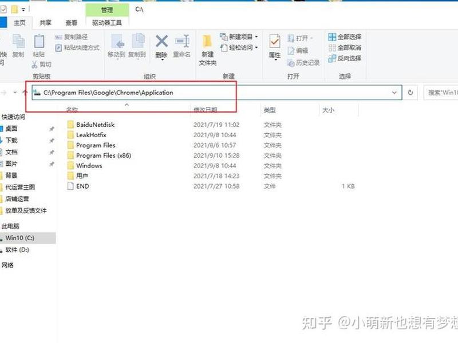
Task: Open the quick access toolbar customize dropdown
Action: click(x=23, y=10)
